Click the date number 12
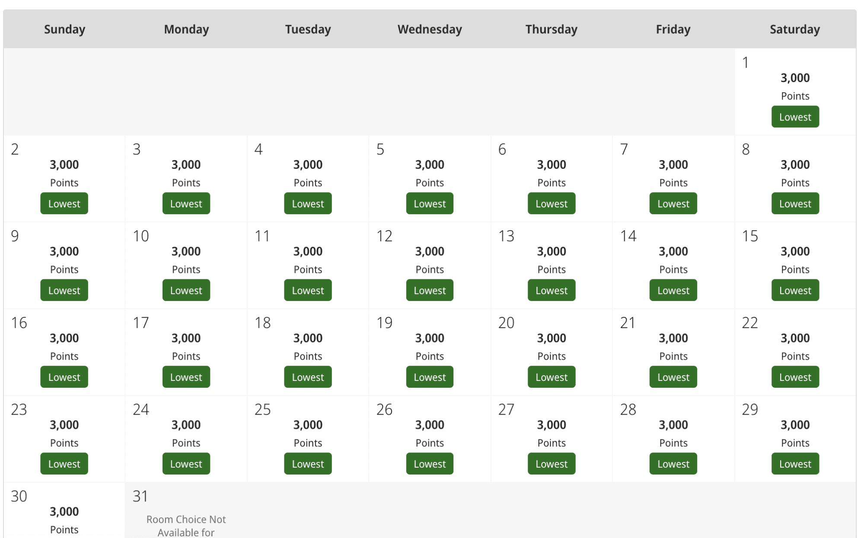This screenshot has width=861, height=538. coord(384,236)
